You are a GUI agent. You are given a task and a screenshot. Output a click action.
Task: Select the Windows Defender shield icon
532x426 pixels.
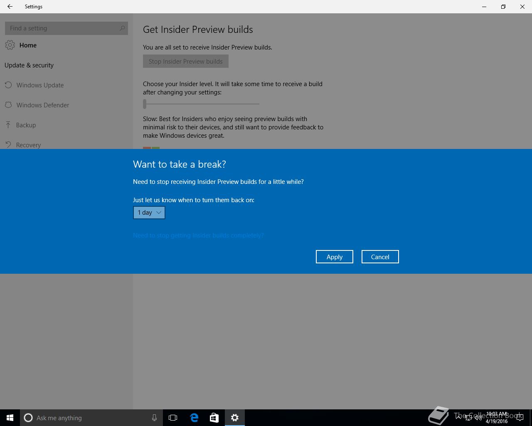pos(8,105)
